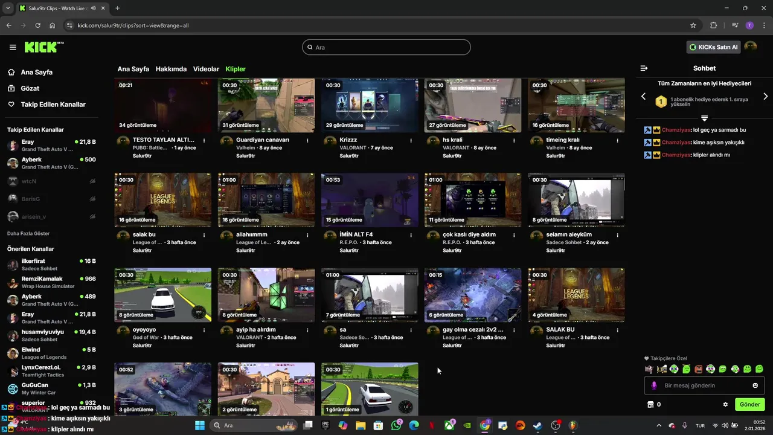Screen dimensions: 773x435
Task: Play the allahummm clip thumbnail
Action: (266, 200)
